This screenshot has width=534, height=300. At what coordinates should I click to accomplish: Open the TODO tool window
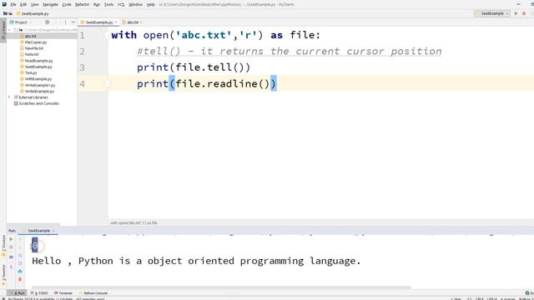(x=39, y=292)
